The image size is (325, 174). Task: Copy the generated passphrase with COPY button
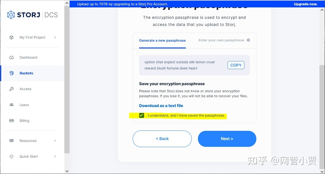coord(236,65)
